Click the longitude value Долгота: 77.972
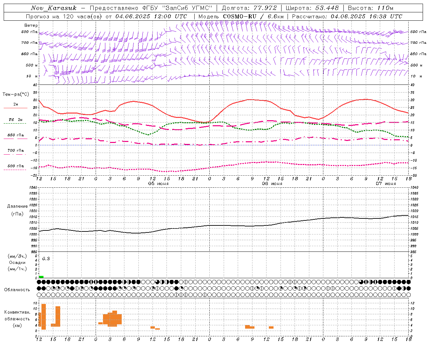The height and width of the screenshot is (342, 428). pyautogui.click(x=249, y=8)
